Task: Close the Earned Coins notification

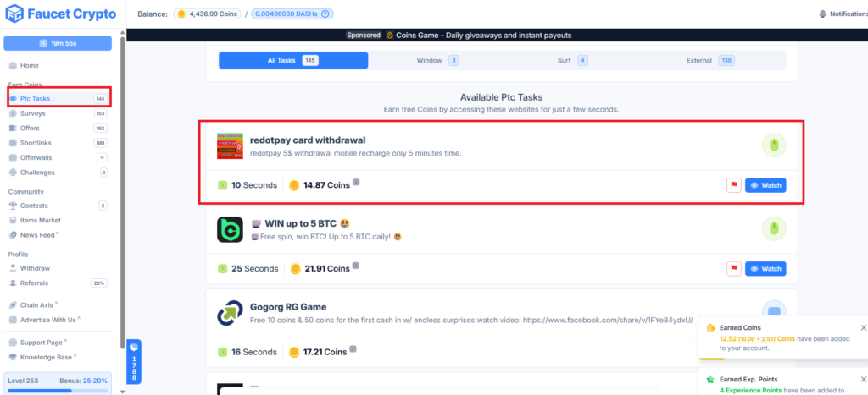Action: [863, 328]
